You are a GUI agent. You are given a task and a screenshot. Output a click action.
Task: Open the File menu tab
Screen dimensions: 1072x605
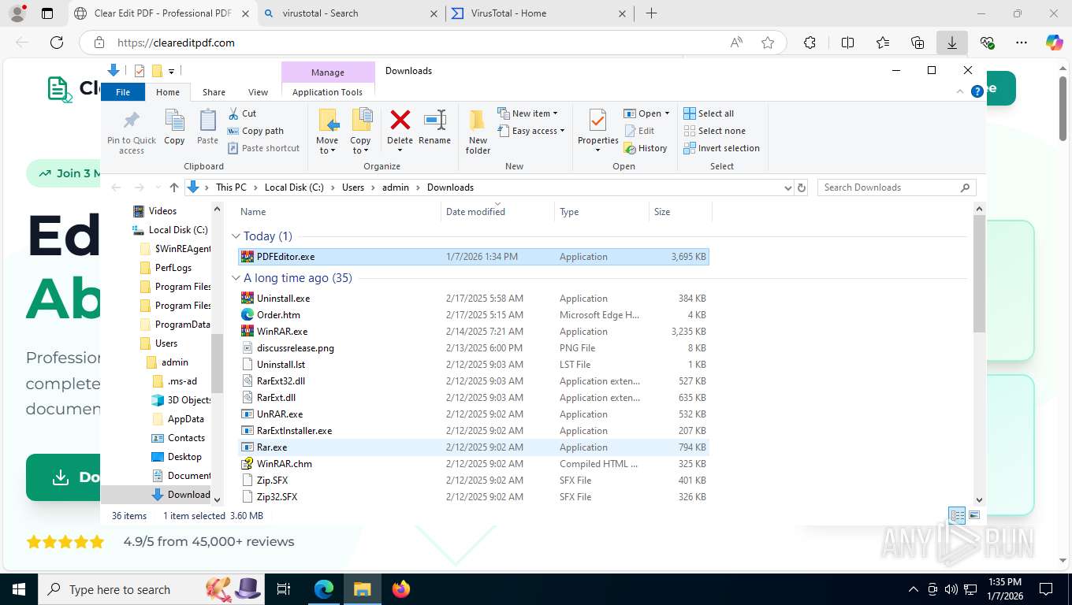click(123, 92)
